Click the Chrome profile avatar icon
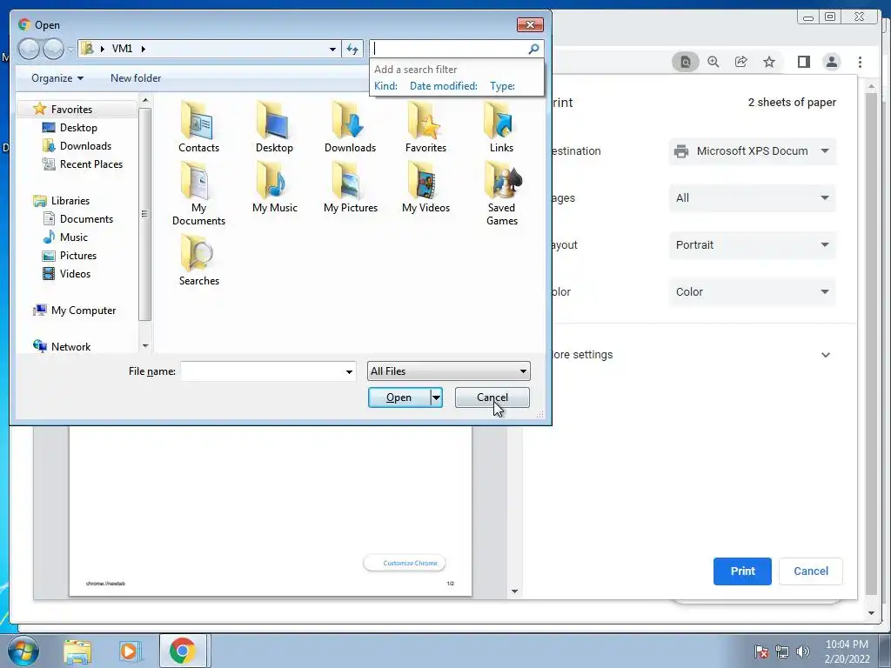The image size is (891, 668). pyautogui.click(x=831, y=62)
